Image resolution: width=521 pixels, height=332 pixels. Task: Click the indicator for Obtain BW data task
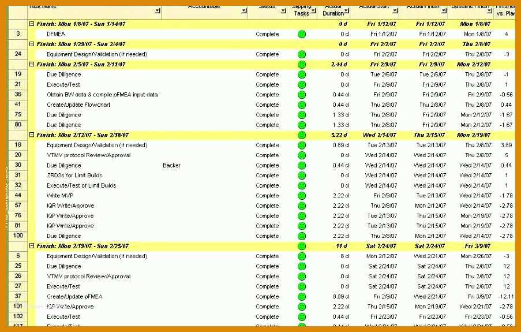pos(302,95)
